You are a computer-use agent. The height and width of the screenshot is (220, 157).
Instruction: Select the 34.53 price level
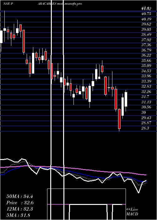coord(146,71)
